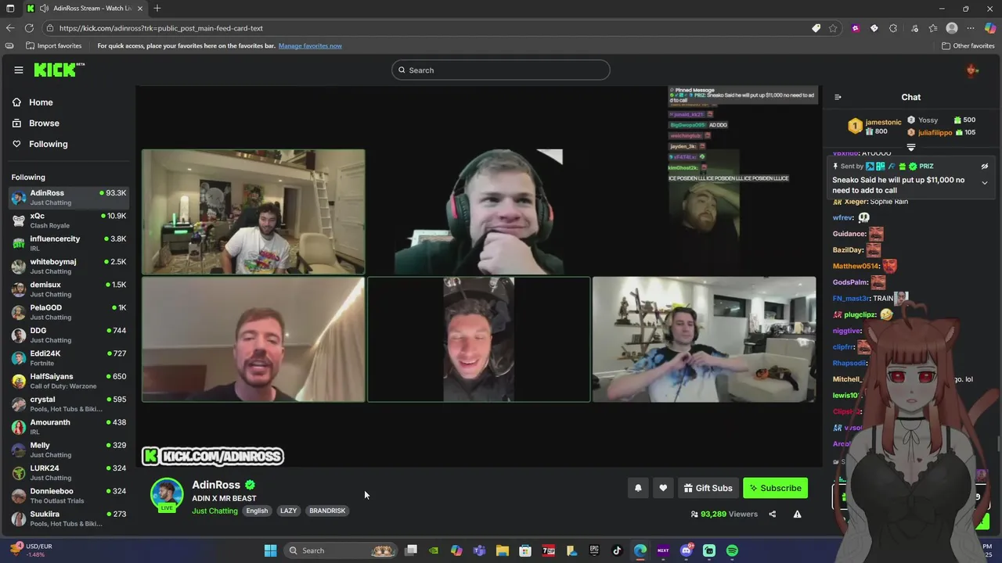Open AdinRoss profile avatar
The height and width of the screenshot is (563, 1002).
coord(167,494)
